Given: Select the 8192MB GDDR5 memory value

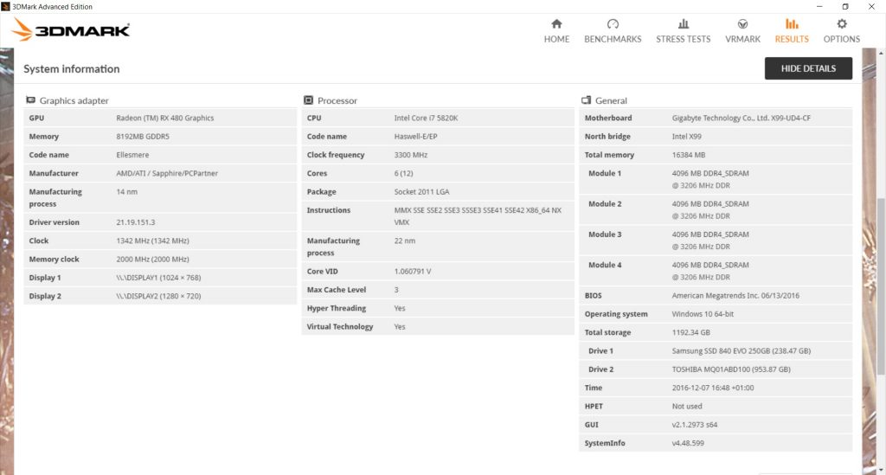Looking at the screenshot, I should pos(143,136).
